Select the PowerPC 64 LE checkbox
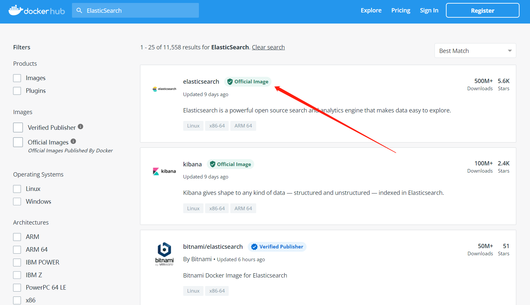530x305 pixels. pyautogui.click(x=17, y=288)
